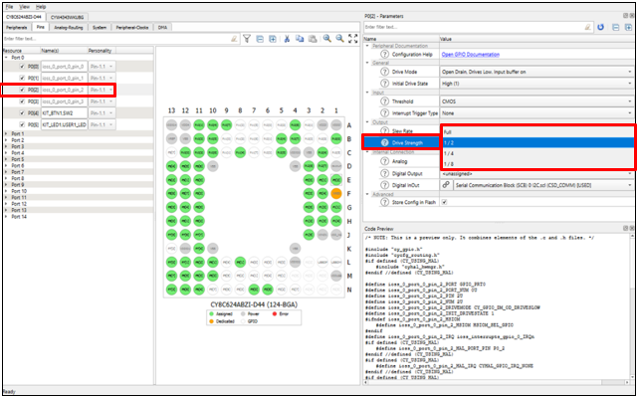Expand the Port 1 tree node
This screenshot has width=638, height=396.
point(6,133)
